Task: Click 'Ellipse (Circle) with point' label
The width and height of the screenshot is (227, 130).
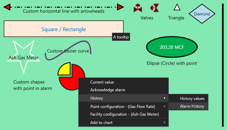Action: click(172, 63)
